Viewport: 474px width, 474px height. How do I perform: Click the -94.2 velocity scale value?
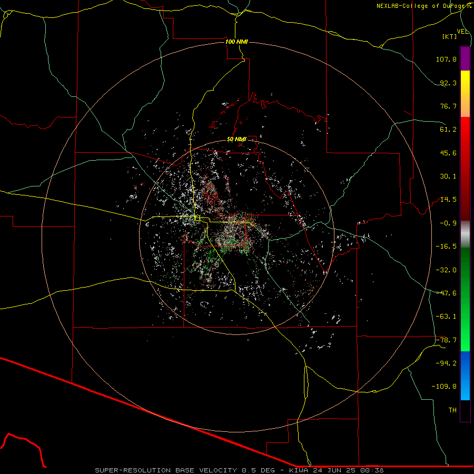(446, 363)
